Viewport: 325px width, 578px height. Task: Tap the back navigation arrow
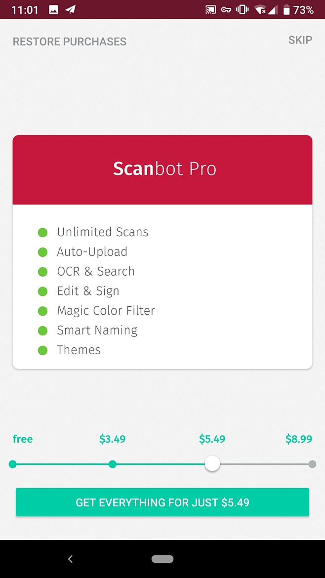tap(70, 559)
